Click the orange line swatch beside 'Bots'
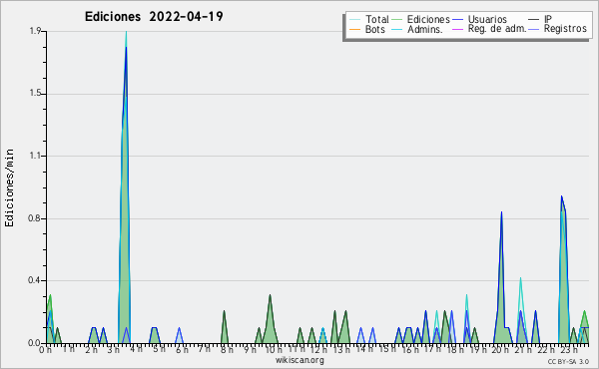599x369 pixels. [x=354, y=29]
